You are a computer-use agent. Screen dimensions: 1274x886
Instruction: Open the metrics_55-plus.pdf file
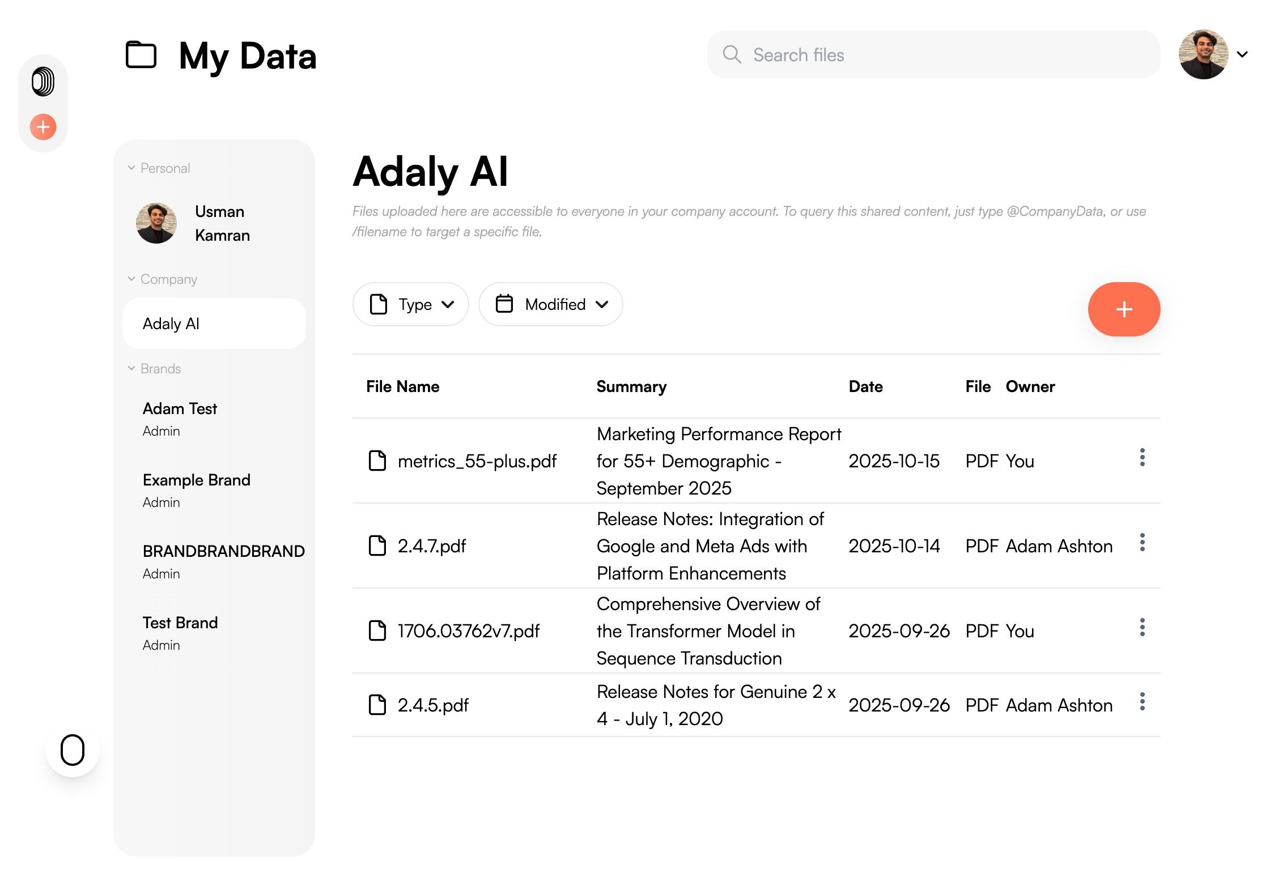(x=477, y=461)
